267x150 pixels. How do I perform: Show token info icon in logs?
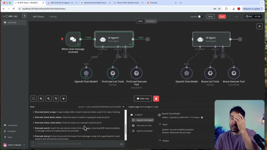tap(202, 117)
